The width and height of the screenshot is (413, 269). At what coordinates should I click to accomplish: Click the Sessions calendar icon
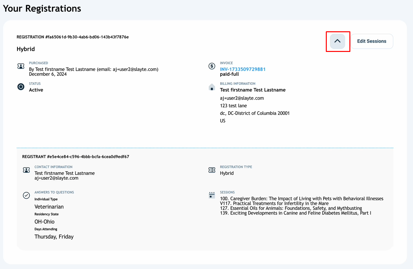tap(212, 195)
